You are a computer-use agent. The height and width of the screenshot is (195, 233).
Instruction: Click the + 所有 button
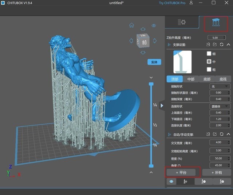pos(217,173)
